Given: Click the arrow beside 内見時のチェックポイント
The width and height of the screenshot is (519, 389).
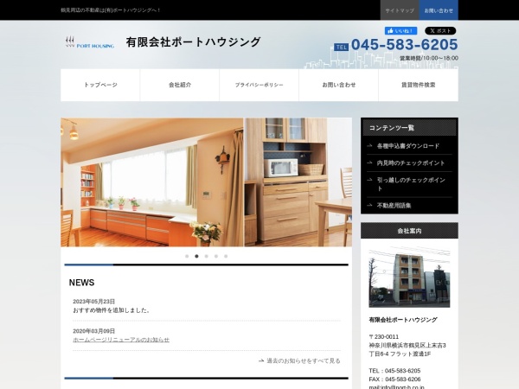Looking at the screenshot, I should click(x=369, y=163).
